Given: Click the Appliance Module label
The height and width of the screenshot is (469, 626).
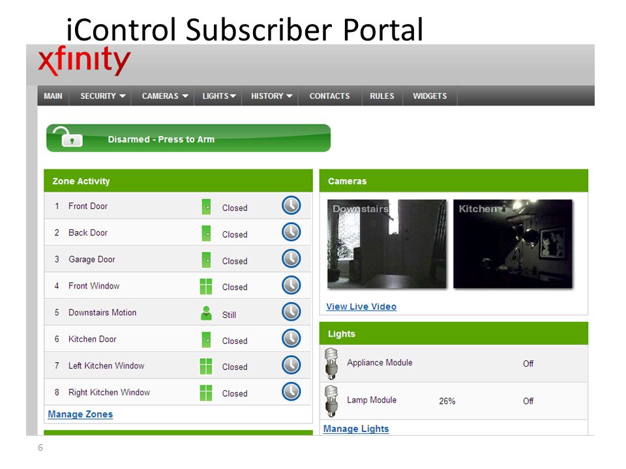Looking at the screenshot, I should coord(380,363).
